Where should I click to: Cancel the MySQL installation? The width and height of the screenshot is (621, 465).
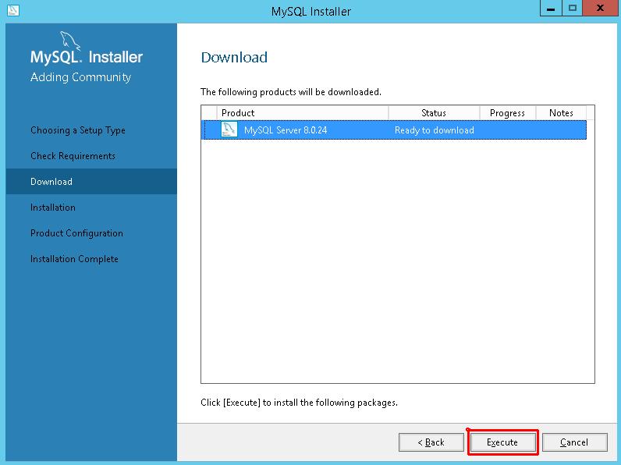pos(574,442)
